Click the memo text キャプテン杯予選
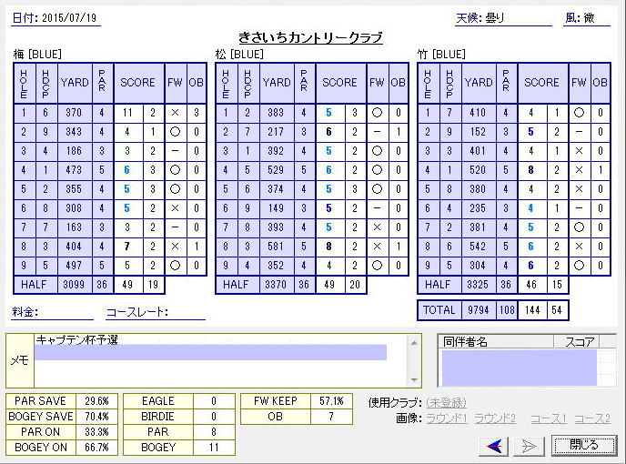This screenshot has height=464, width=626. tap(76, 340)
